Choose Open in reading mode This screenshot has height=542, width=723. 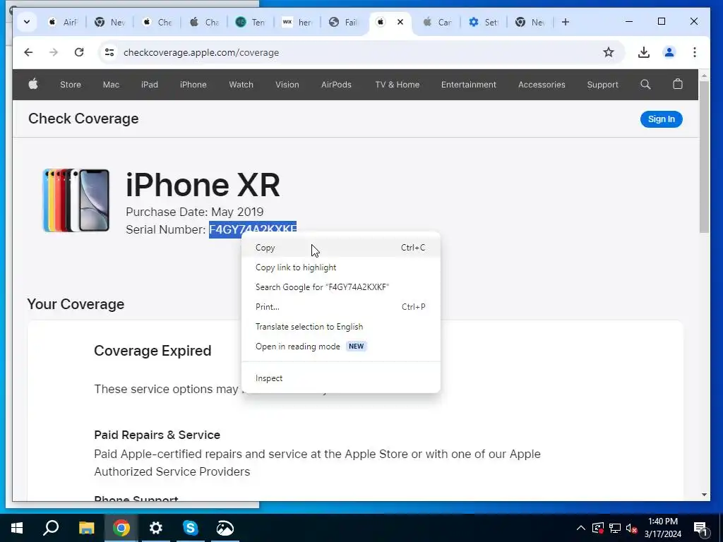[341, 347]
